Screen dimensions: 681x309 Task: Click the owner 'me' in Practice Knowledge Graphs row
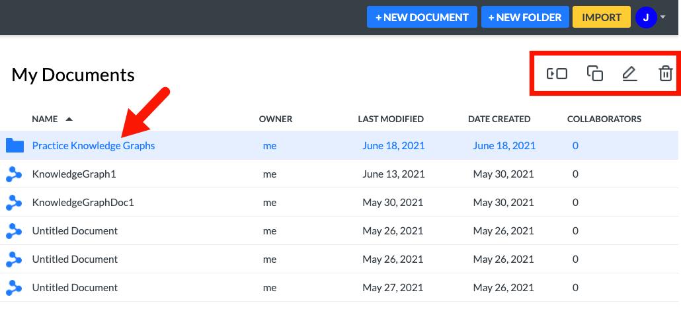pos(270,146)
